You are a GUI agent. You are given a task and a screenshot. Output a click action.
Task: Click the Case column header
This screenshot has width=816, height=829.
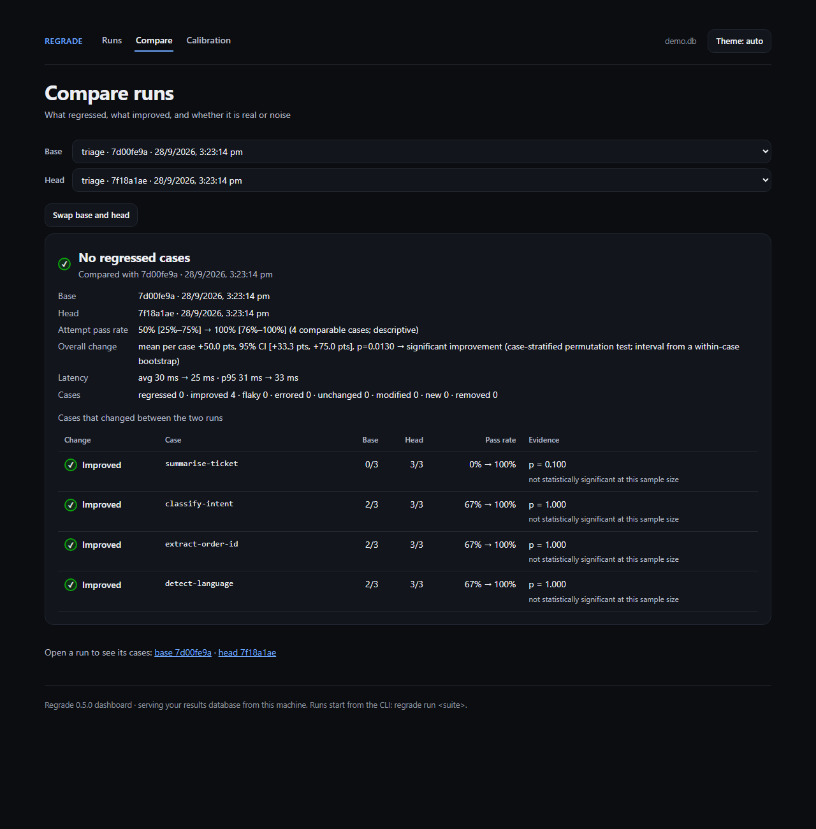tap(173, 440)
